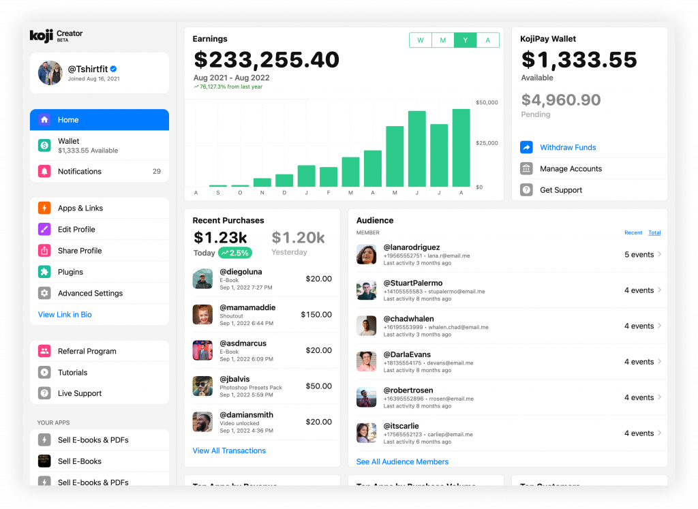Click the $150.00 Shoutout amount
The width and height of the screenshot is (698, 509).
(x=316, y=315)
